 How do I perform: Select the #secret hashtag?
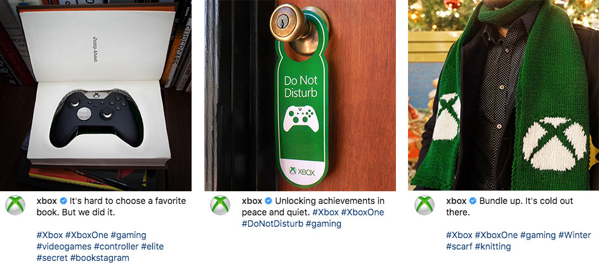tap(52, 258)
